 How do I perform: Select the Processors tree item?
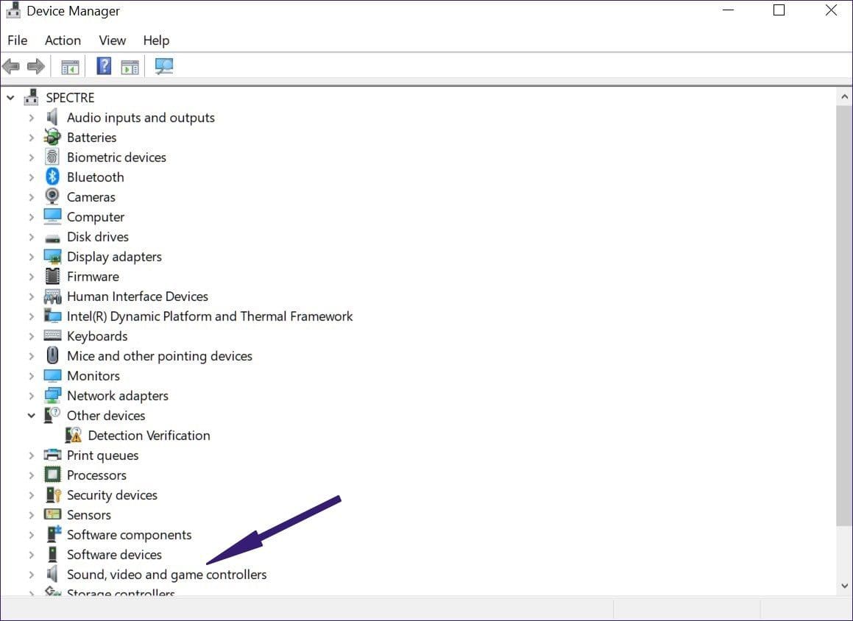click(96, 475)
